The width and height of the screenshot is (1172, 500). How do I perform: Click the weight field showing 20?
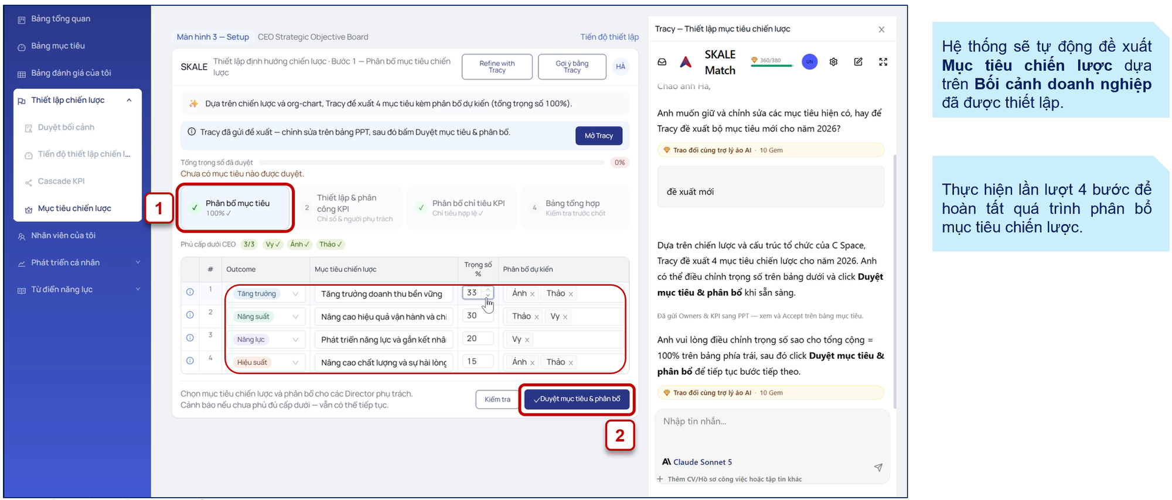[478, 338]
